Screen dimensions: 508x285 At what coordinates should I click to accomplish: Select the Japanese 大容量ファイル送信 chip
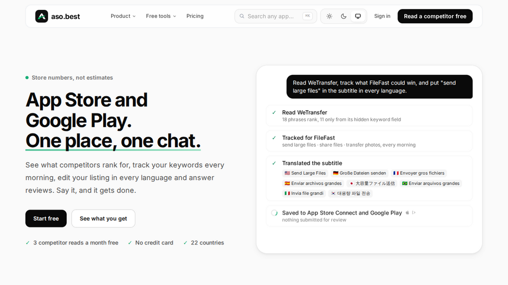coord(372,183)
